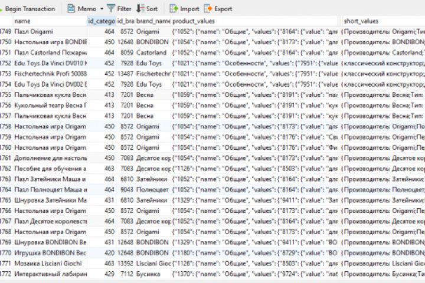Select the name column header

click(50, 21)
